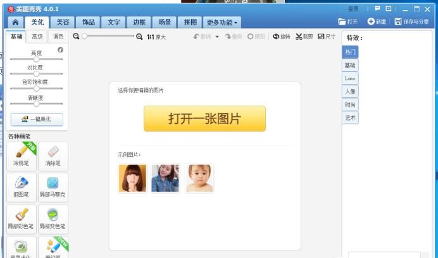Click the zoom in magnifier icon
This screenshot has height=258, width=438.
(139, 37)
